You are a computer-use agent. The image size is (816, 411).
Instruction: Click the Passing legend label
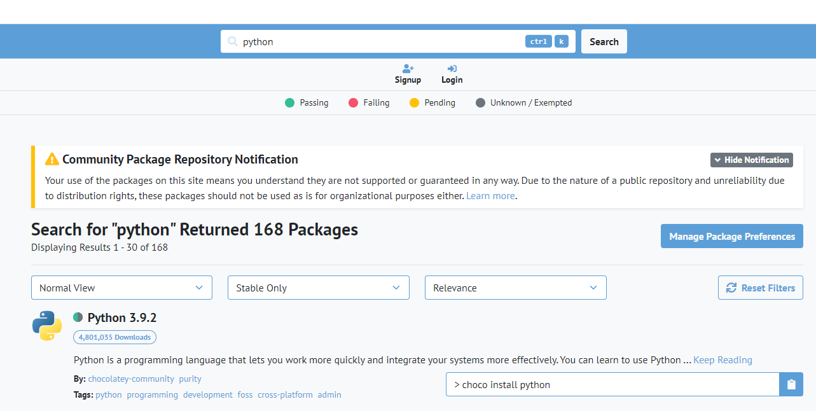(x=314, y=102)
